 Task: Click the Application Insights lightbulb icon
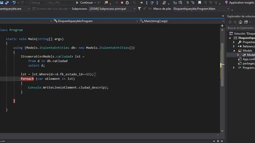coord(226,2)
